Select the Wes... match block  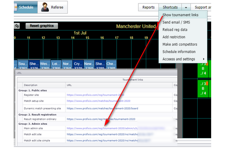[45, 64]
